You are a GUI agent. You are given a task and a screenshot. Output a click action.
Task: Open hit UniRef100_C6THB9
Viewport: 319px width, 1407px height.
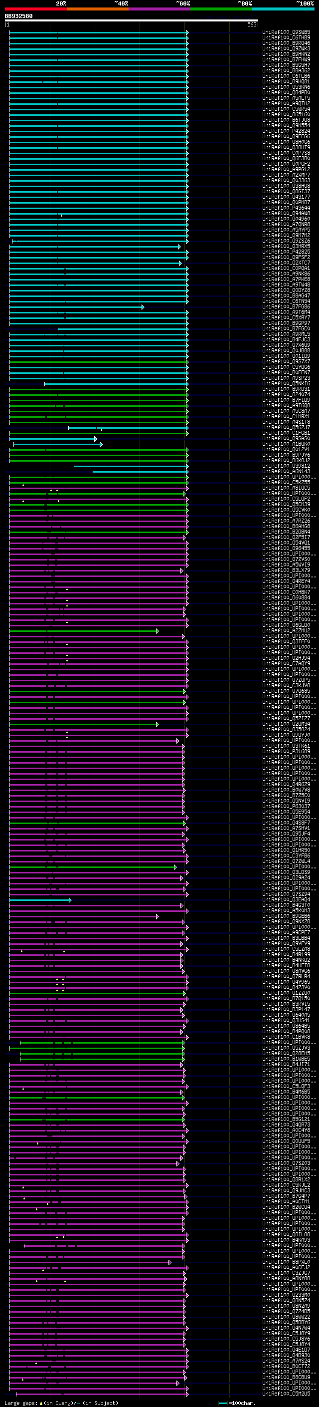[x=286, y=38]
